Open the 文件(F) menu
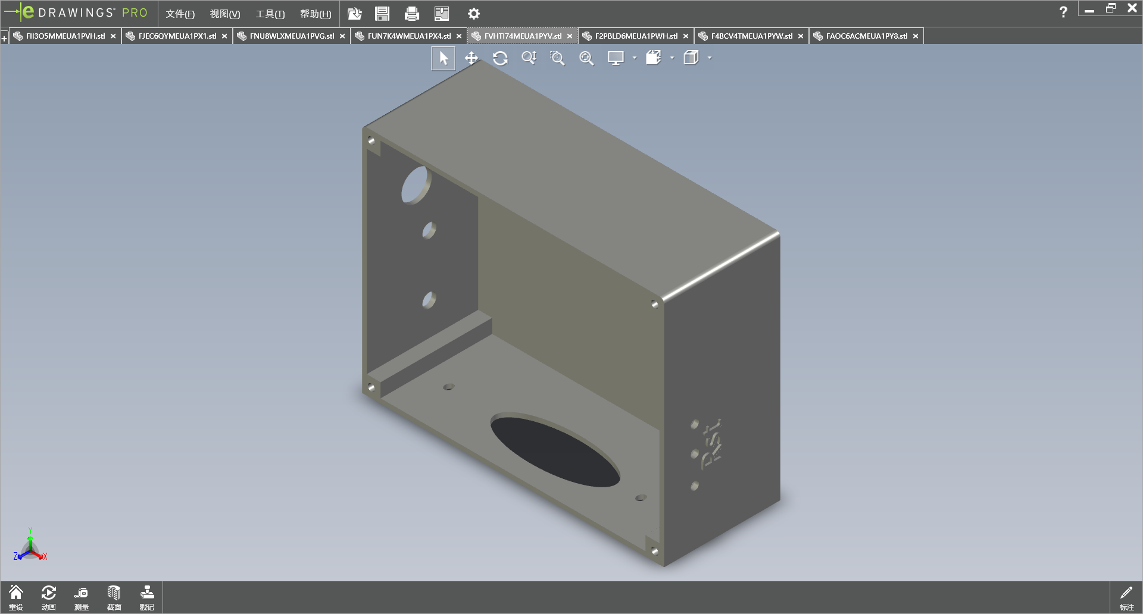This screenshot has width=1143, height=614. click(x=180, y=14)
